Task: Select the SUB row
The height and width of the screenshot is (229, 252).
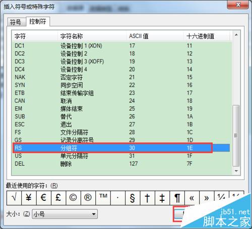Action: coord(121,116)
